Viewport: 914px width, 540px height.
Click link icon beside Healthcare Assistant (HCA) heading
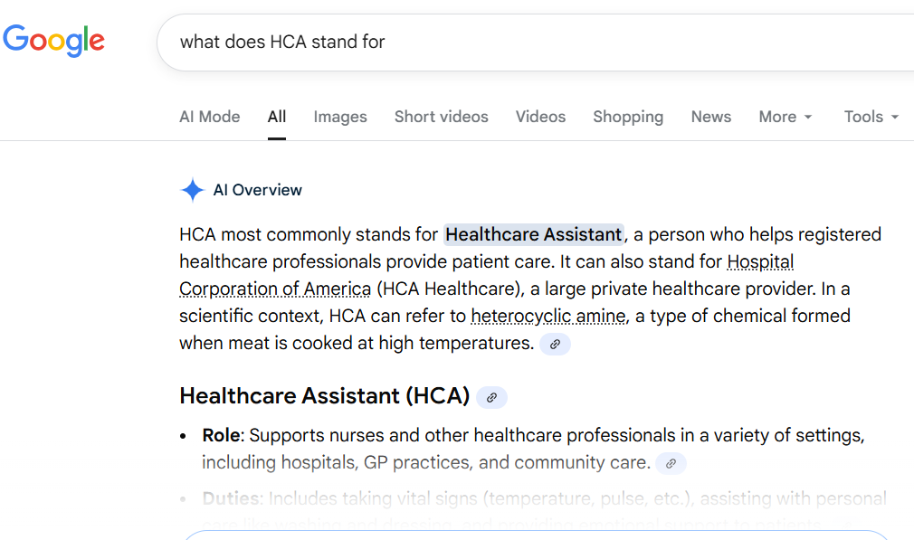pyautogui.click(x=491, y=397)
